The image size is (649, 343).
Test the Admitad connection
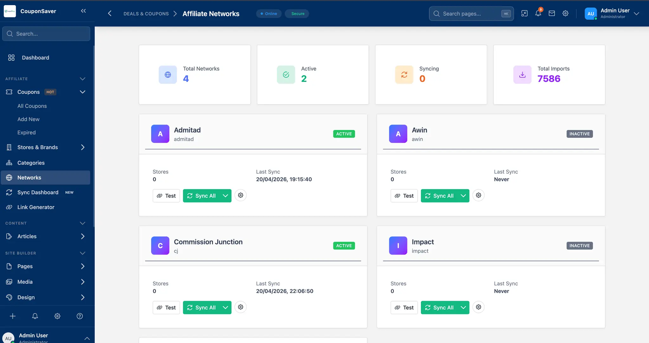pyautogui.click(x=166, y=196)
